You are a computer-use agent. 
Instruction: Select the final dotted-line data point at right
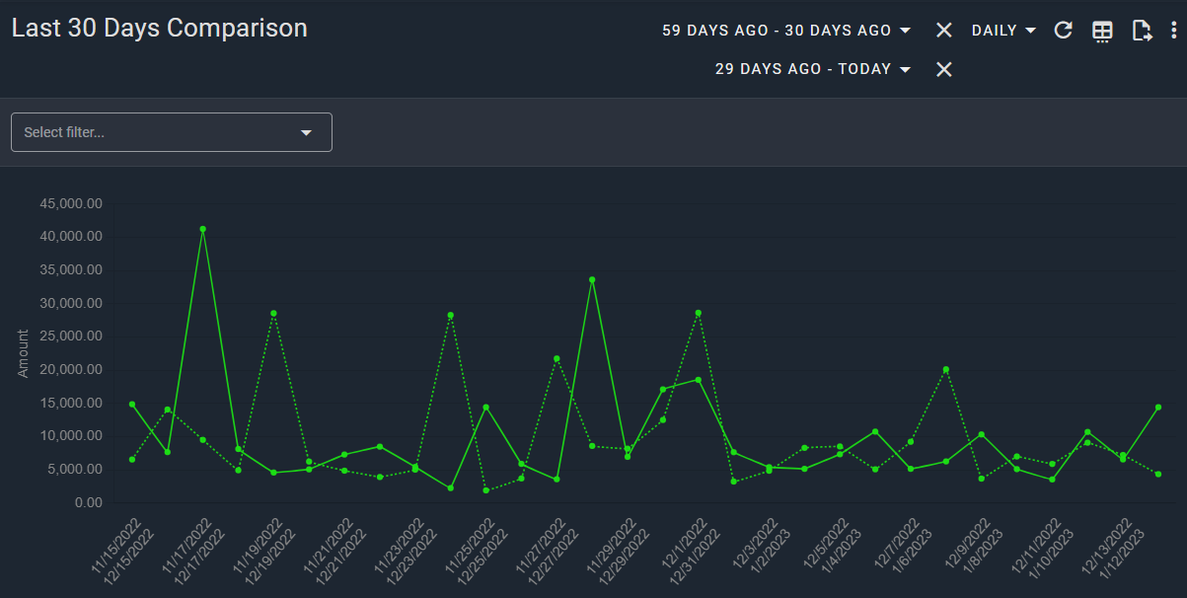pos(1157,474)
